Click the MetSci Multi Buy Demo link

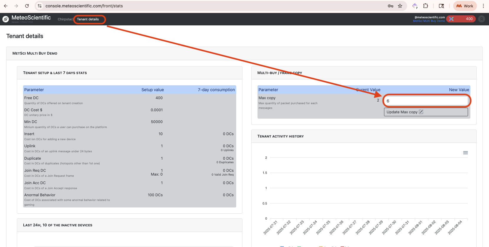pyautogui.click(x=429, y=21)
